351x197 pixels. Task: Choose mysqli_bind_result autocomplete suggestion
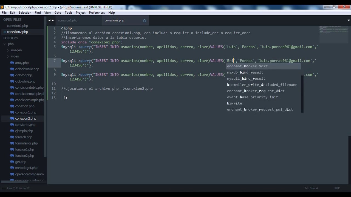tap(264, 79)
